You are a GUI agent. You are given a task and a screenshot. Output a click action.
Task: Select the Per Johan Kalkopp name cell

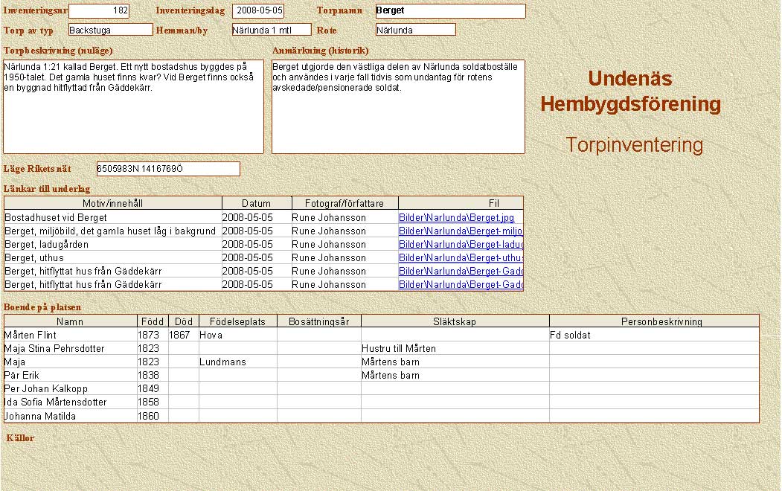pyautogui.click(x=71, y=389)
